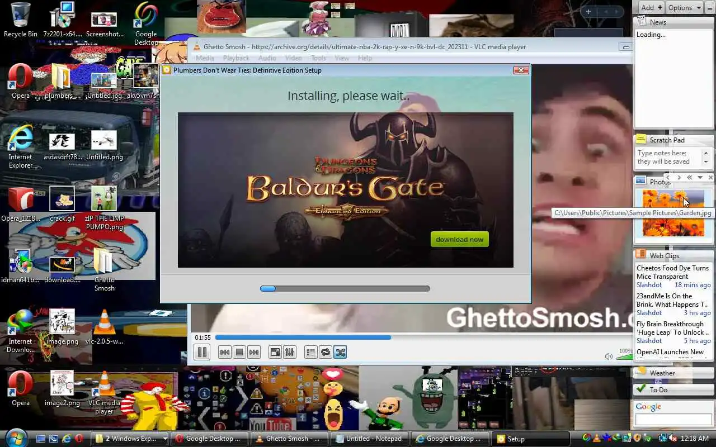Expand the To Do gadget
716x447 pixels.
point(673,389)
